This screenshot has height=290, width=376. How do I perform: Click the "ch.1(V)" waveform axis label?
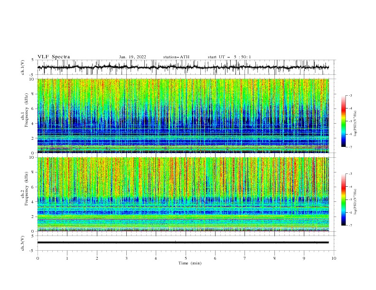tap(23, 67)
